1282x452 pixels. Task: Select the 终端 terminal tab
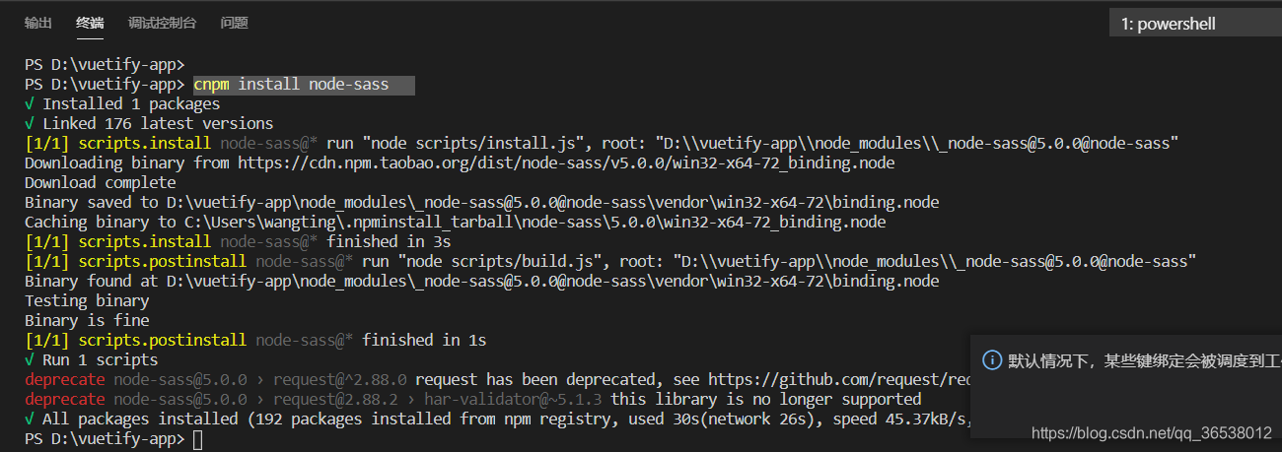tap(90, 23)
